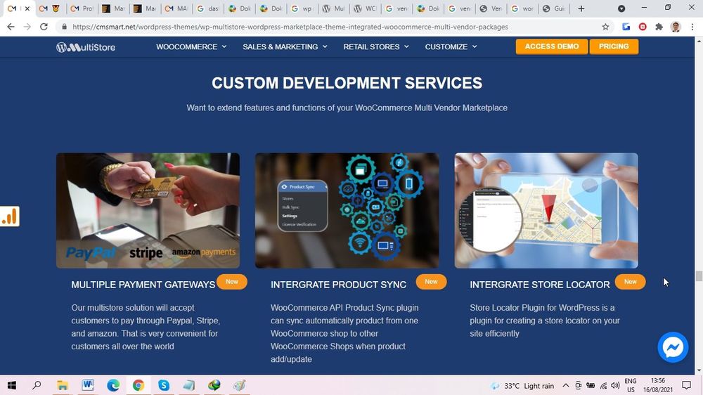The height and width of the screenshot is (395, 703).
Task: Open the Customize menu in the navbar
Action: 451,47
